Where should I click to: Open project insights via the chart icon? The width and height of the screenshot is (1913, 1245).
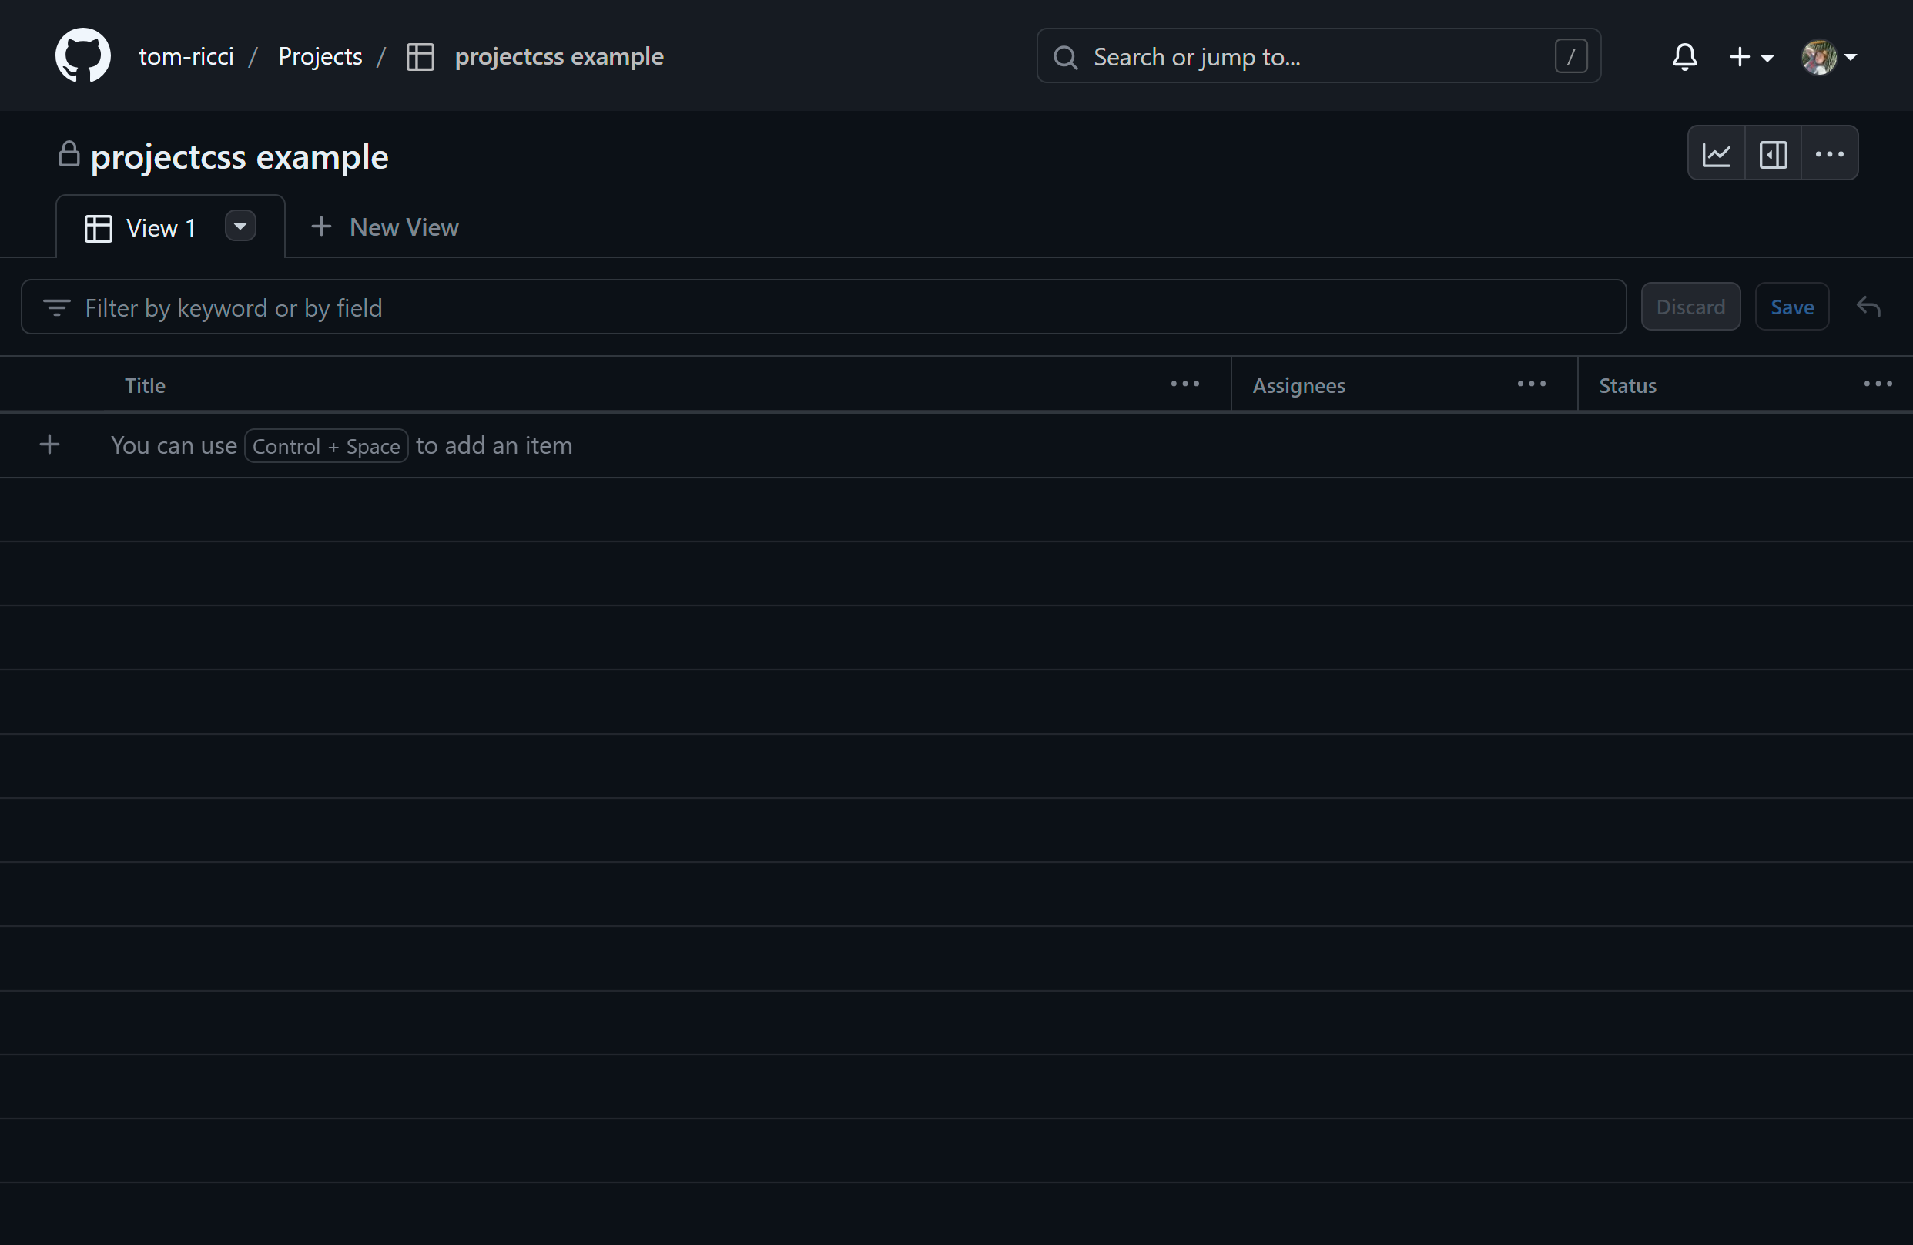1717,153
